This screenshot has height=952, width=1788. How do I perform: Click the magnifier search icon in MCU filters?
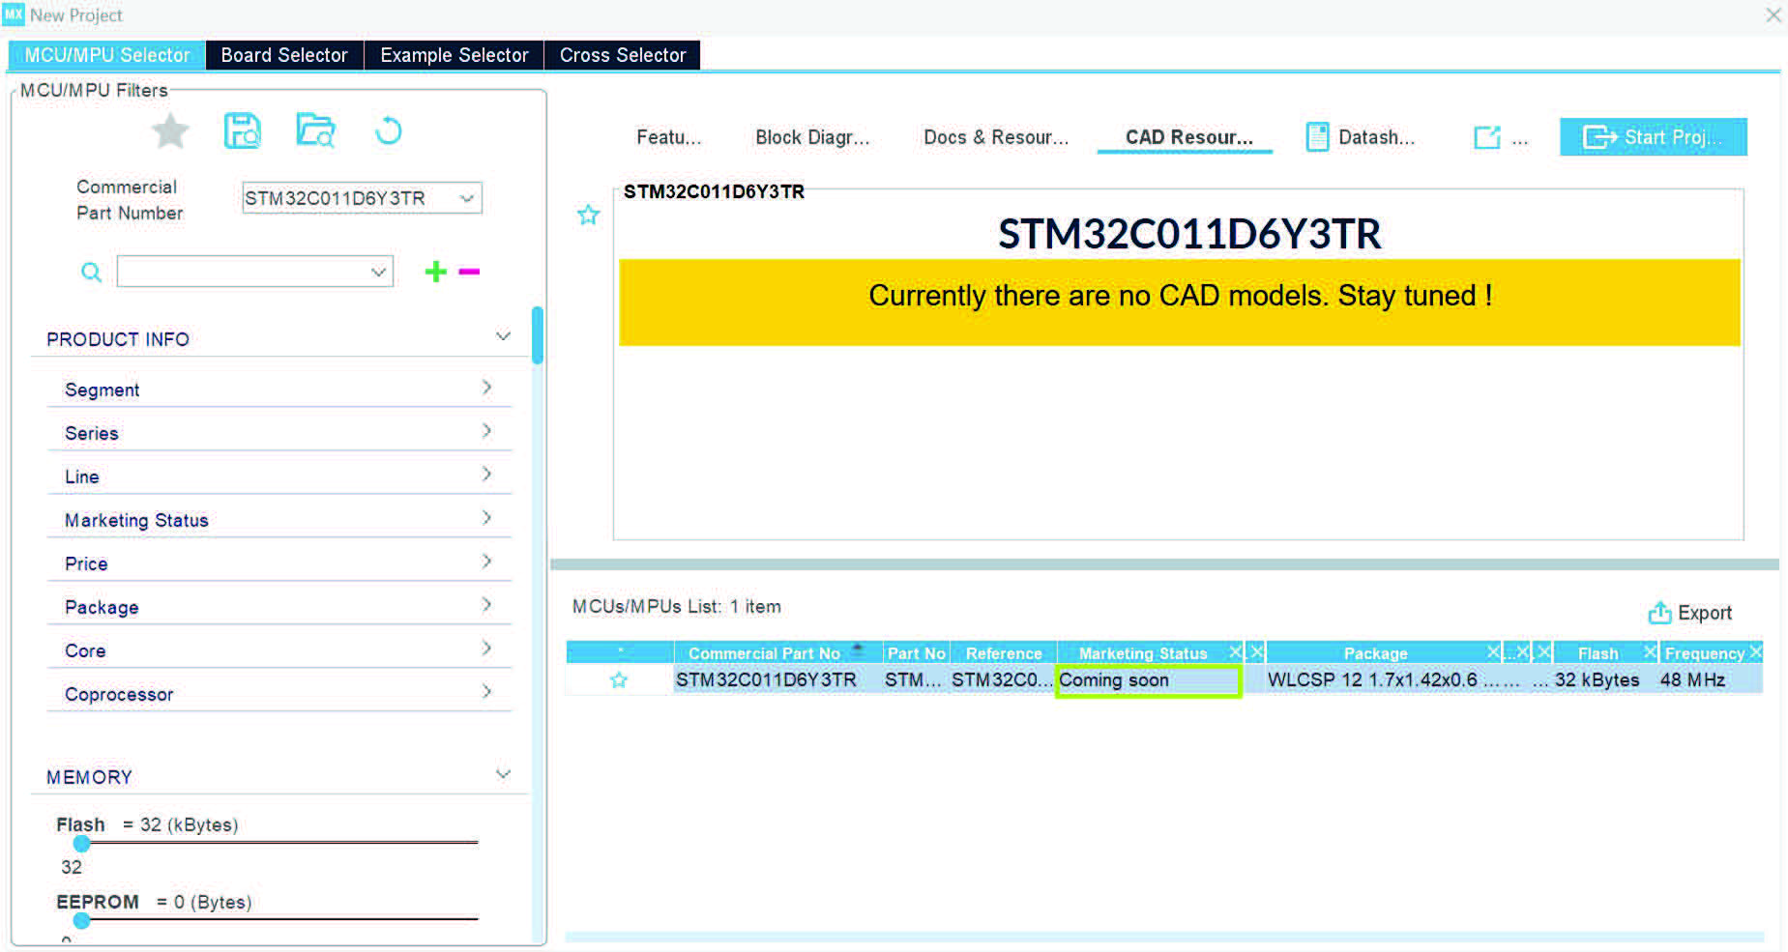91,273
